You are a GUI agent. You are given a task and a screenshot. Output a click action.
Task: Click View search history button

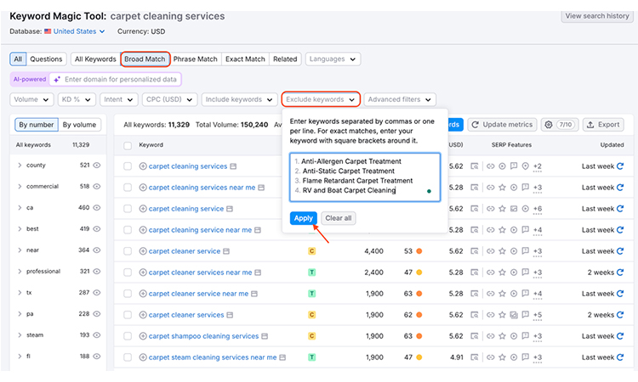coord(597,16)
